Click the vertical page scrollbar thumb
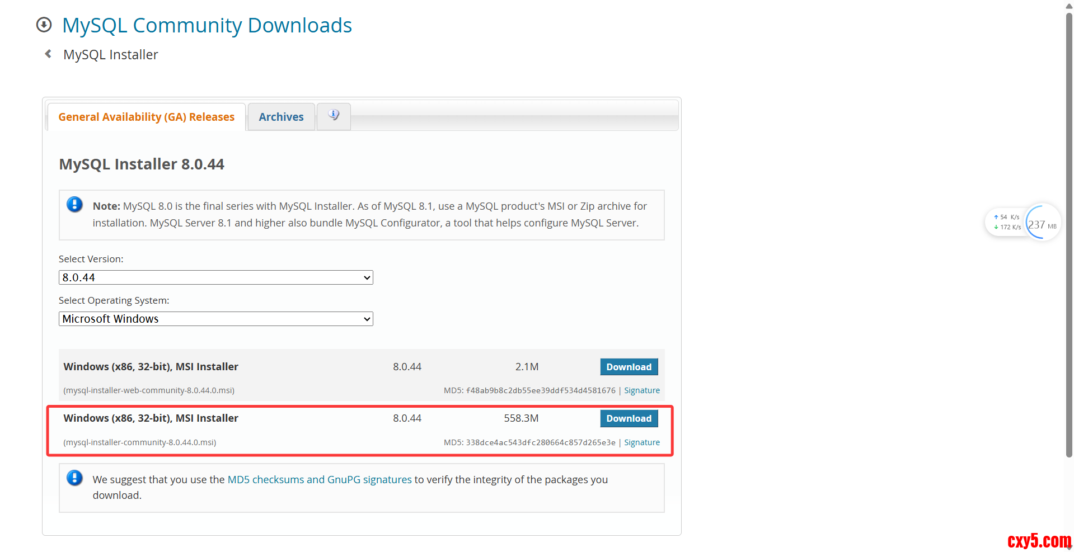 (x=1069, y=235)
